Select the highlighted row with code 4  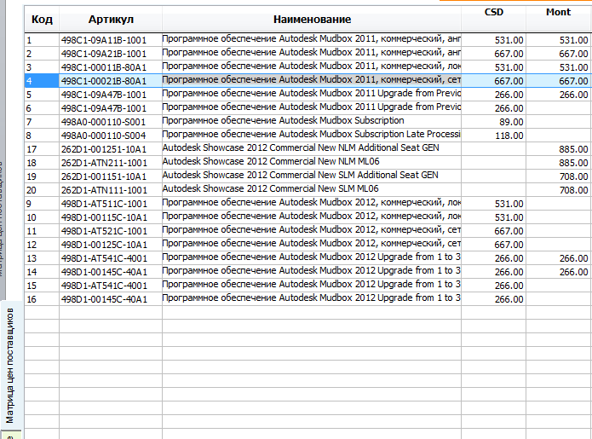click(x=307, y=80)
